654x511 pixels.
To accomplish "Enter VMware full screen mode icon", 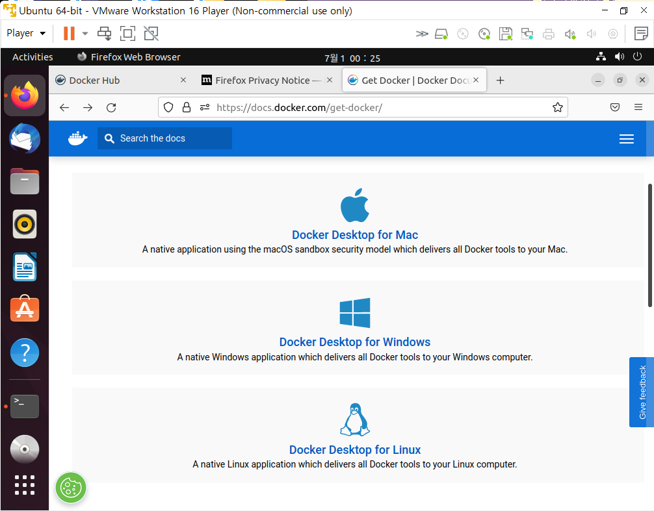I will click(127, 33).
